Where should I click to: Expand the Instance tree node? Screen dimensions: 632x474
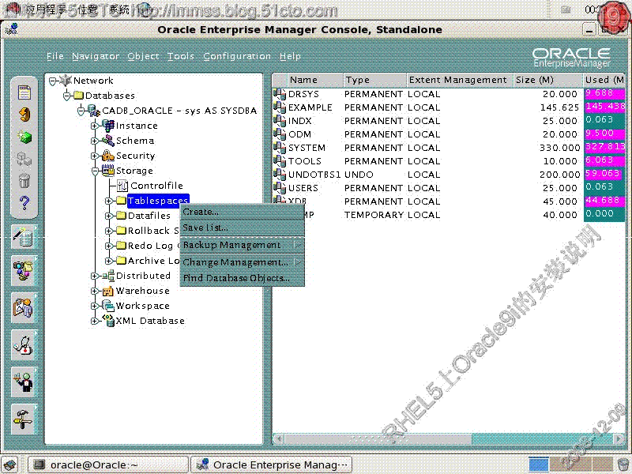[x=94, y=126]
